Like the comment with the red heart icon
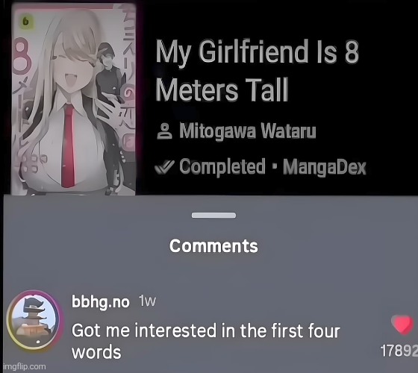The width and height of the screenshot is (418, 373). click(403, 325)
